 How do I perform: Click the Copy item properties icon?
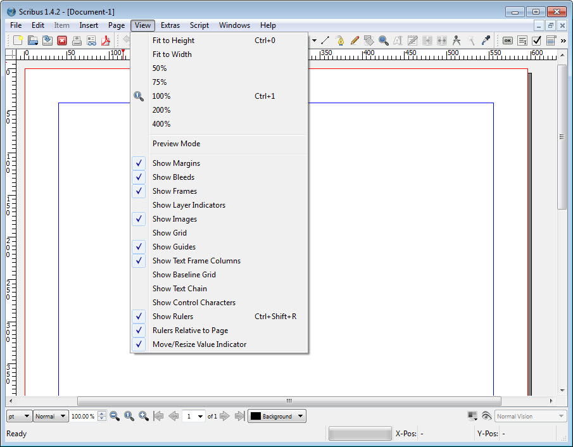coord(471,40)
